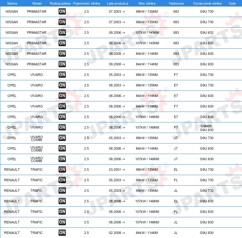Click engine size 2.5 in Trafic 03.2001 row
Viewport: 242px width, 238px height.
click(x=86, y=170)
